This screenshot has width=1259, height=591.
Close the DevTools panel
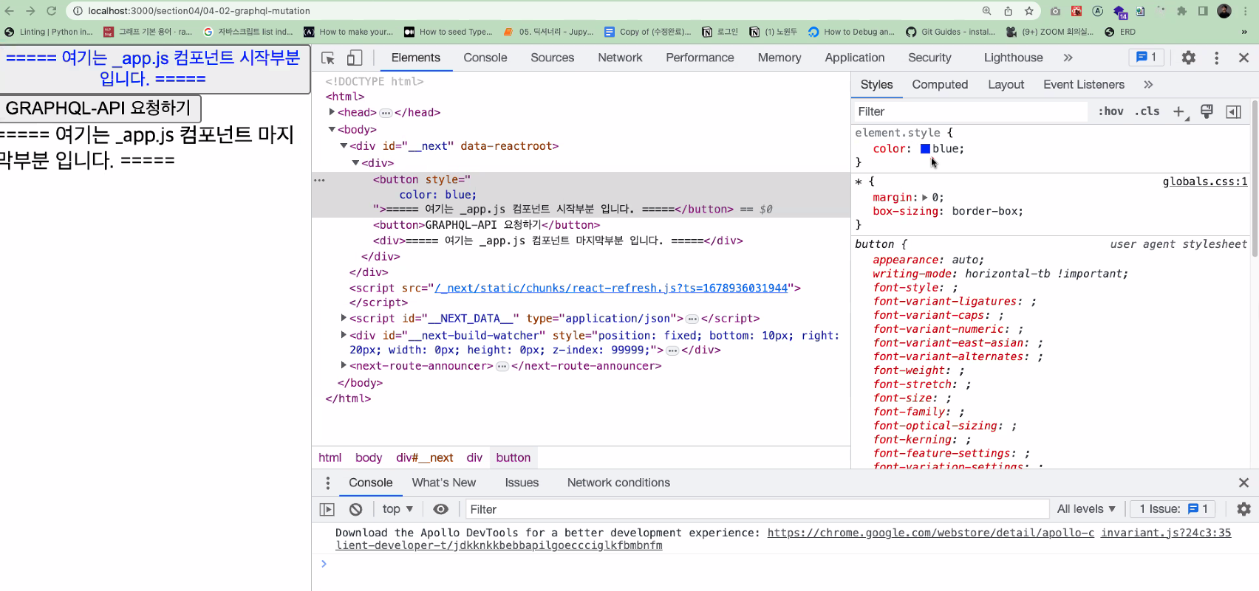tap(1243, 58)
